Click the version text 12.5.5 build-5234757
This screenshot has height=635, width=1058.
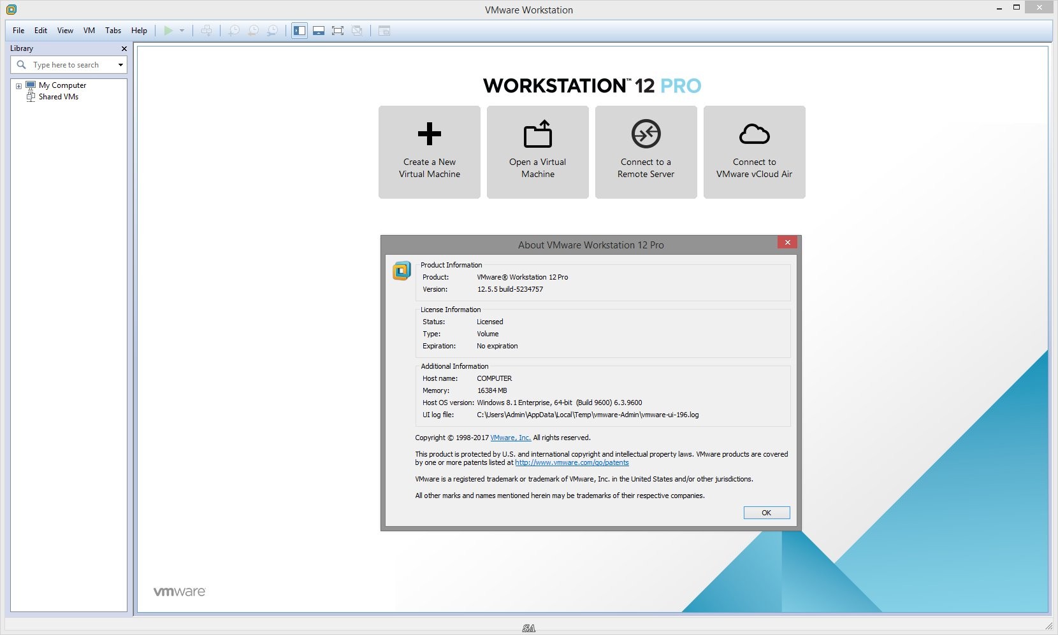pos(510,289)
